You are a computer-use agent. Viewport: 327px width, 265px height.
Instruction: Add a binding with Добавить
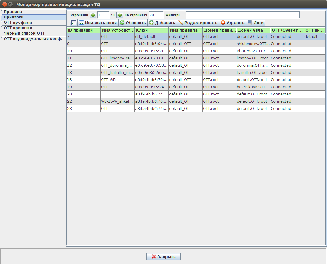[162, 23]
